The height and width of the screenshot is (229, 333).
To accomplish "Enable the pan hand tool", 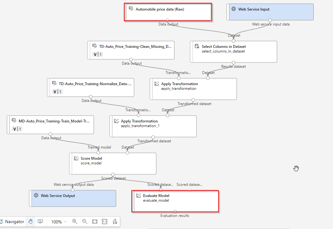I will pyautogui.click(x=30, y=222).
